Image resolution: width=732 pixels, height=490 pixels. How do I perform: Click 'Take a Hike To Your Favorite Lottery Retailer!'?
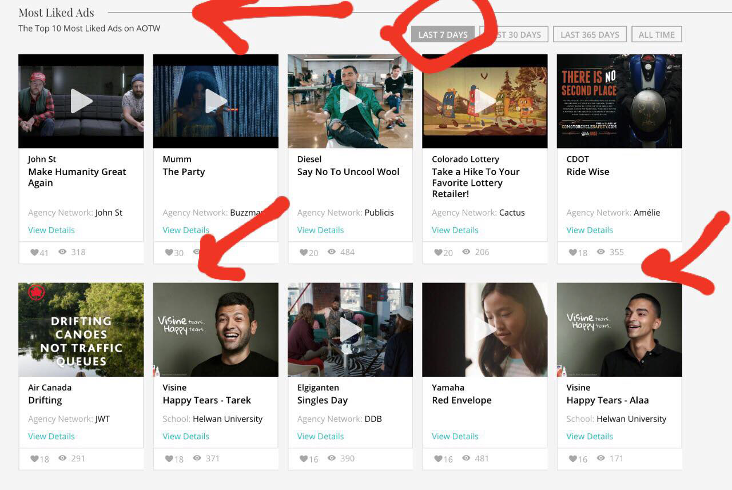click(x=476, y=183)
